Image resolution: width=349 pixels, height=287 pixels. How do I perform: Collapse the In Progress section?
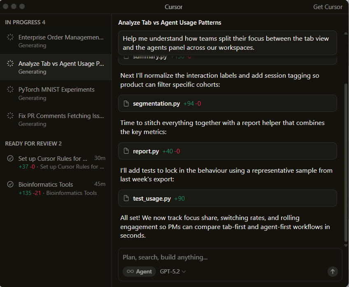pyautogui.click(x=25, y=22)
